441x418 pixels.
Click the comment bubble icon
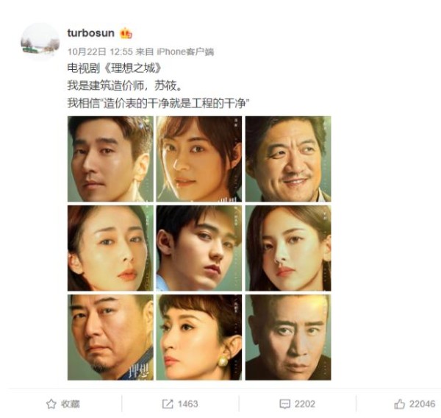(284, 404)
